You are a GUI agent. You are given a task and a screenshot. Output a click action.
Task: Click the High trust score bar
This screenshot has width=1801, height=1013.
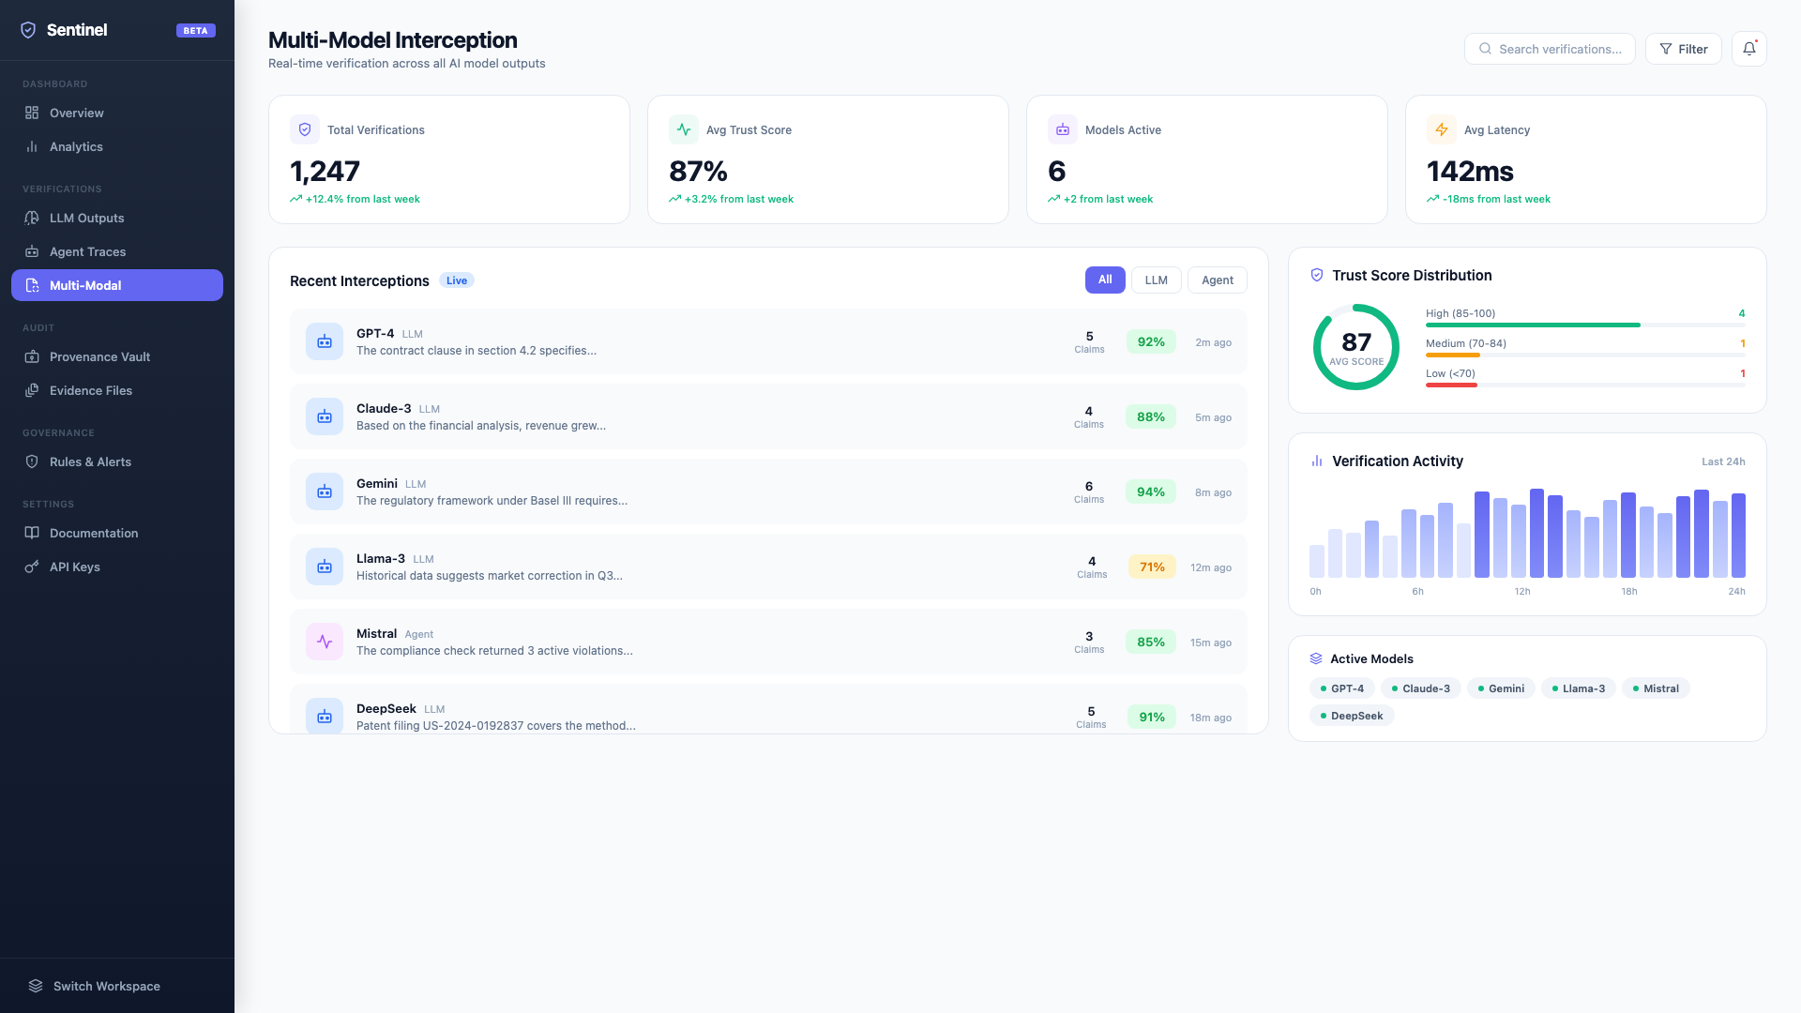1533,325
